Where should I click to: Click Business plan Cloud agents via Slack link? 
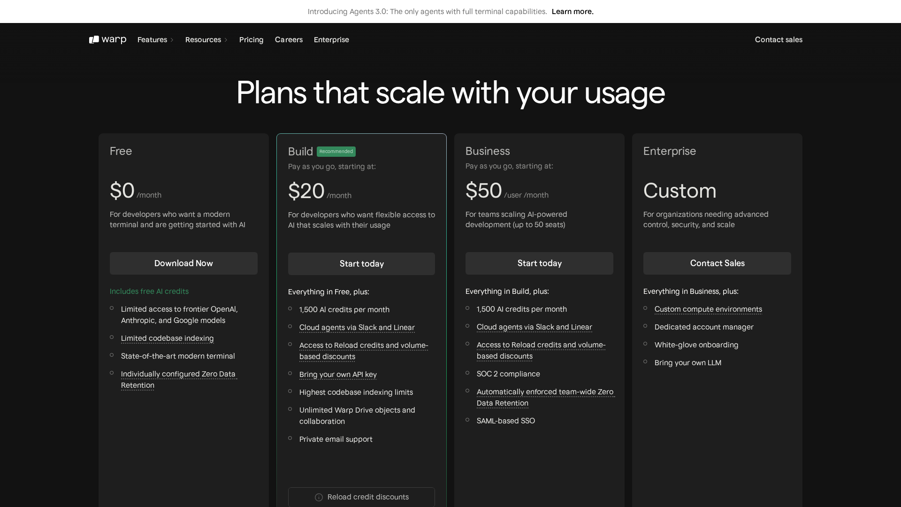(534, 327)
